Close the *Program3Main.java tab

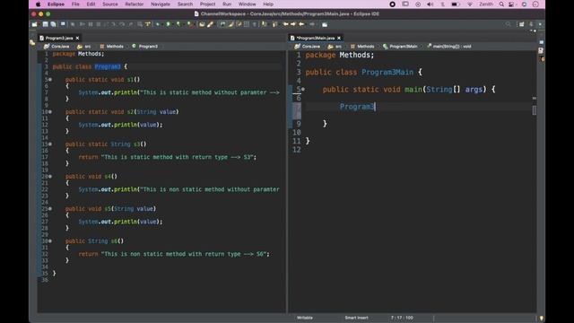pyautogui.click(x=339, y=38)
